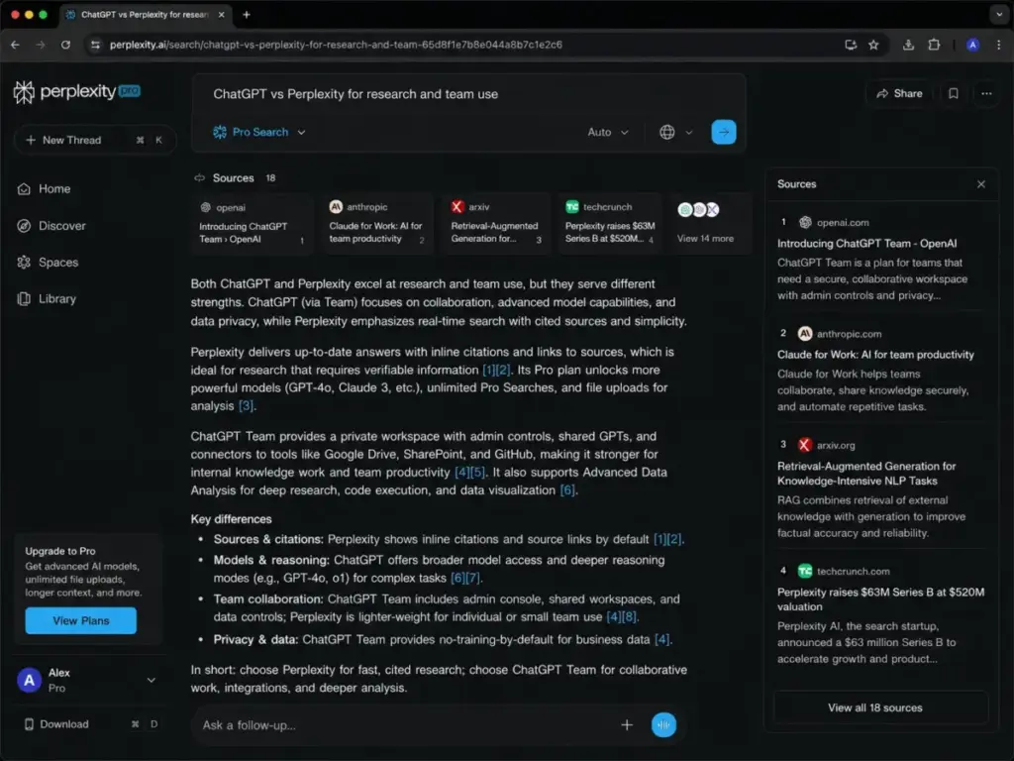Open Retrieval-Augmented Generation source title
Image resolution: width=1014 pixels, height=761 pixels.
click(865, 474)
